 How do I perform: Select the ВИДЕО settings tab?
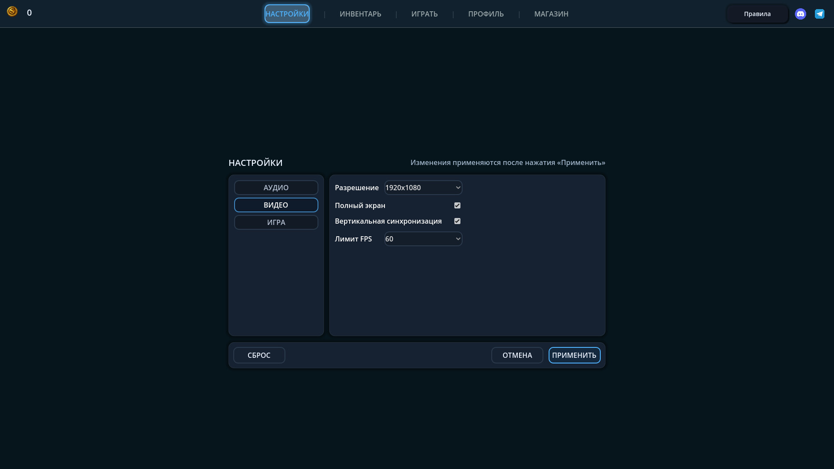[276, 205]
